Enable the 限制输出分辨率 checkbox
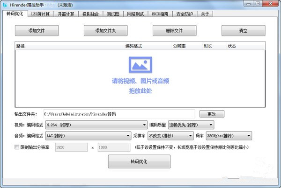The image size is (281, 188). (x=17, y=147)
